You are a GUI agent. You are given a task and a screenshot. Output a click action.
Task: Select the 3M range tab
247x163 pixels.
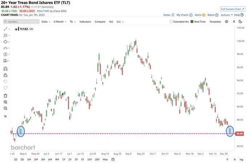click(x=43, y=159)
